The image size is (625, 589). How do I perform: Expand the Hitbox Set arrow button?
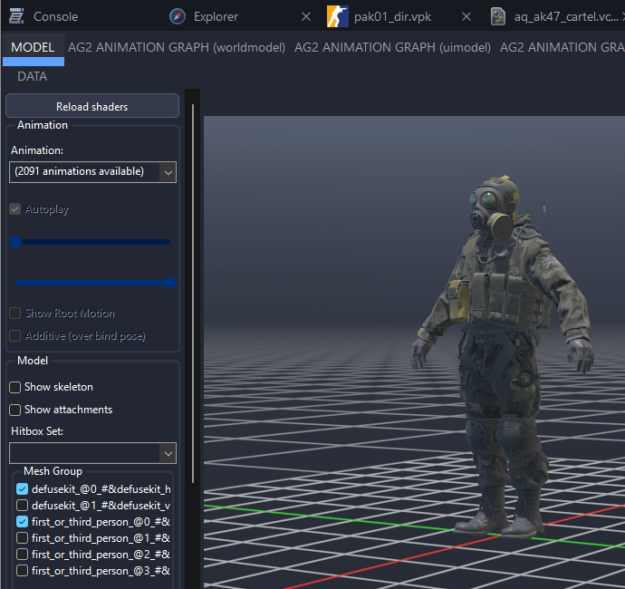coord(168,453)
